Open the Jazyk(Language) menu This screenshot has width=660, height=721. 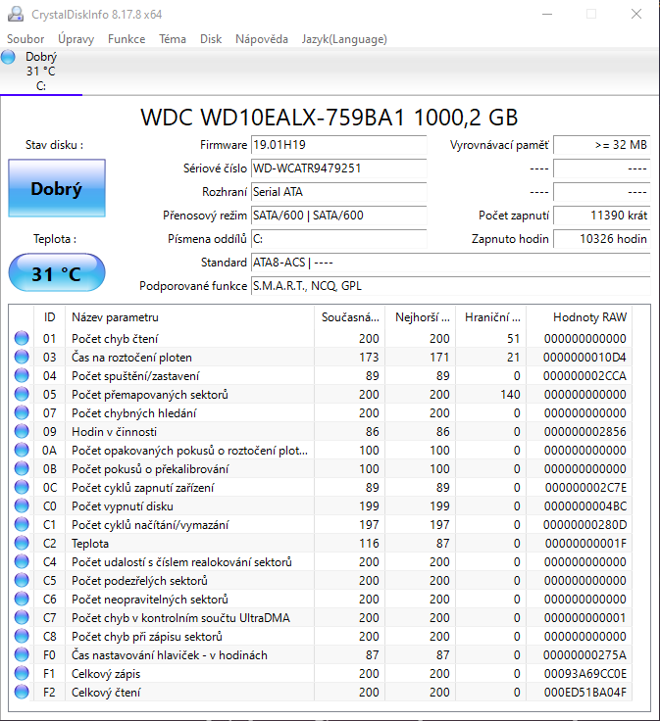click(x=344, y=39)
